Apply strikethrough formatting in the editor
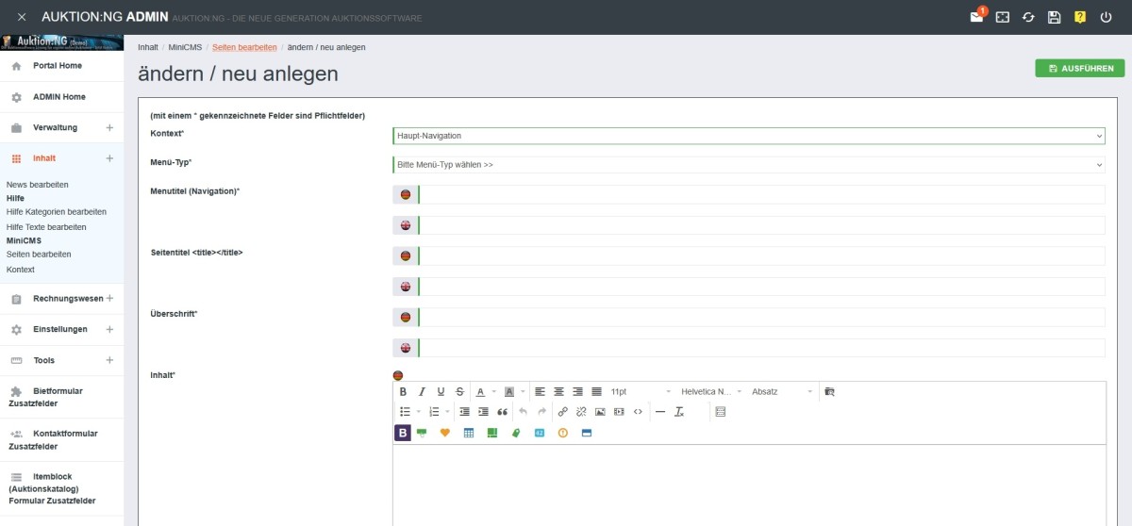The height and width of the screenshot is (526, 1132). [459, 391]
